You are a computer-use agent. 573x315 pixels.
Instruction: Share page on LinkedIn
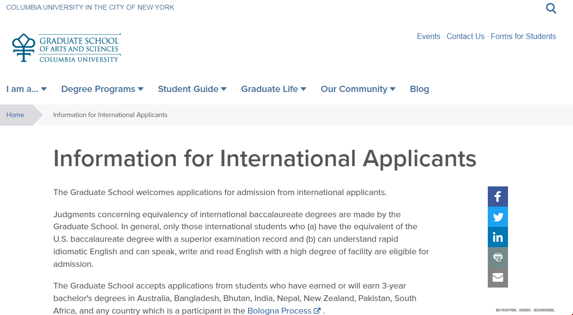click(498, 237)
